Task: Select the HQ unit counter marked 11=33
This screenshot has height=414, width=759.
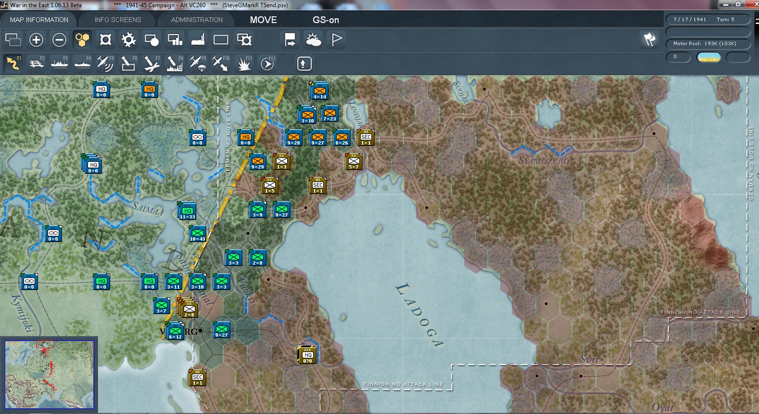Action: (187, 211)
